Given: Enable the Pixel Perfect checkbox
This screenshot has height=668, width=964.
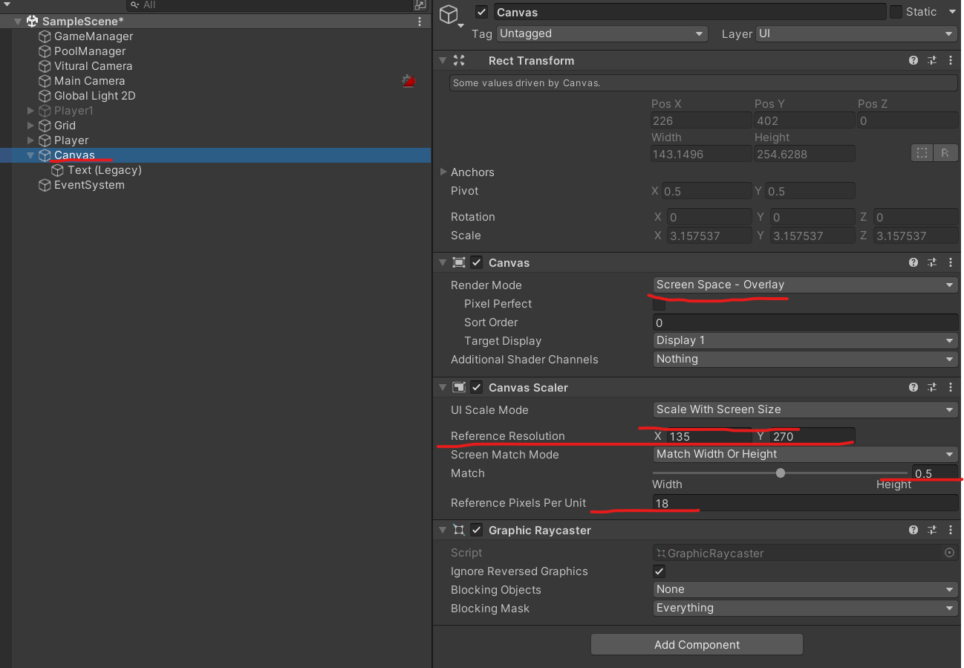Looking at the screenshot, I should pyautogui.click(x=659, y=304).
